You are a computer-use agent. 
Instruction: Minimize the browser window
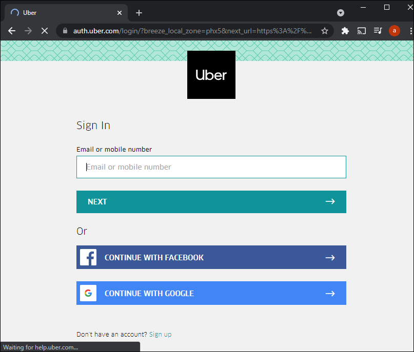363,7
